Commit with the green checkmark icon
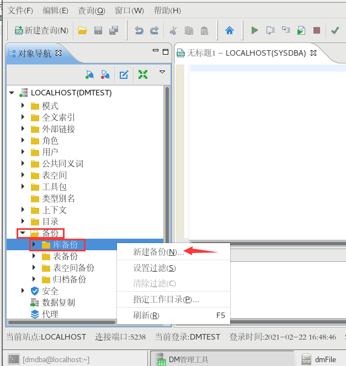346x366 pixels. point(336,30)
